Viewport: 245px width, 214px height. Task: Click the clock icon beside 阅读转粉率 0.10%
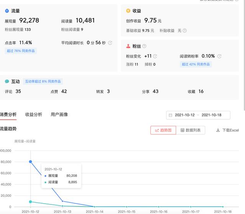coord(219,56)
